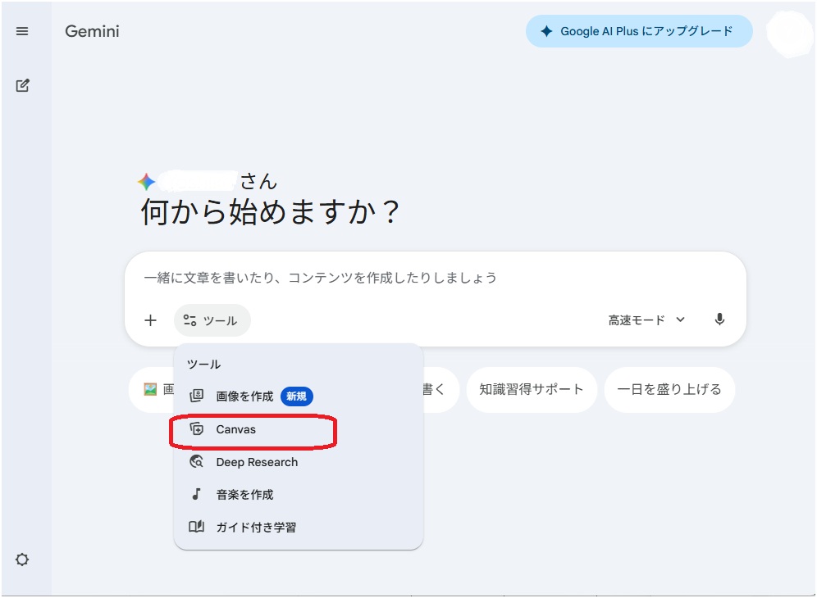
Task: Click the plus icon to add files
Action: click(150, 320)
